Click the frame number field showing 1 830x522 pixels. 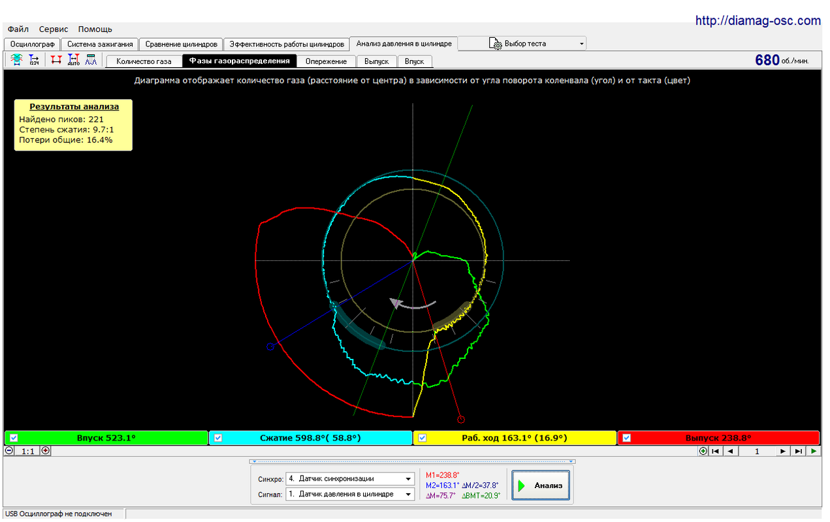pyautogui.click(x=756, y=451)
